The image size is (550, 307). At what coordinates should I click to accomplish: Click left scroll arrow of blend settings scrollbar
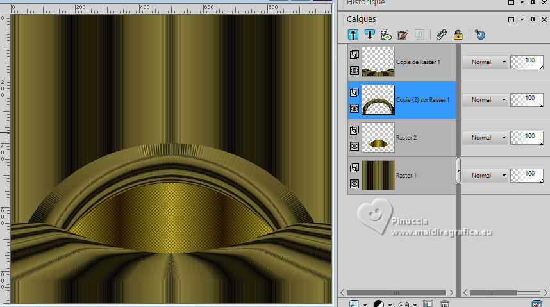coord(465,292)
